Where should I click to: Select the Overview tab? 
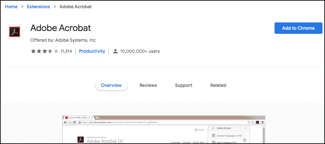[111, 85]
